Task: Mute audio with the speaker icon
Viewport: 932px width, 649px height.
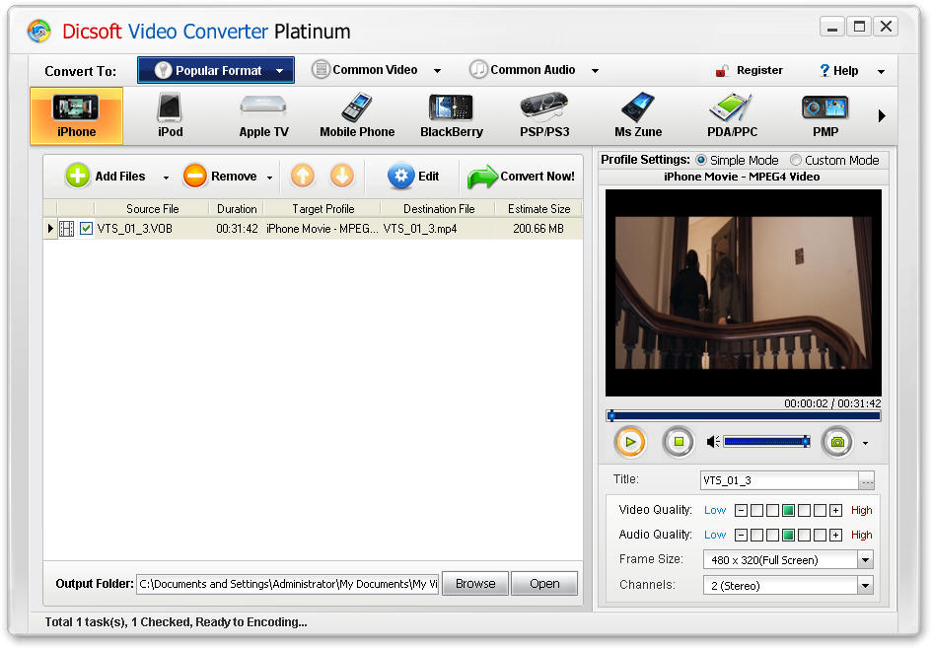Action: pos(713,442)
